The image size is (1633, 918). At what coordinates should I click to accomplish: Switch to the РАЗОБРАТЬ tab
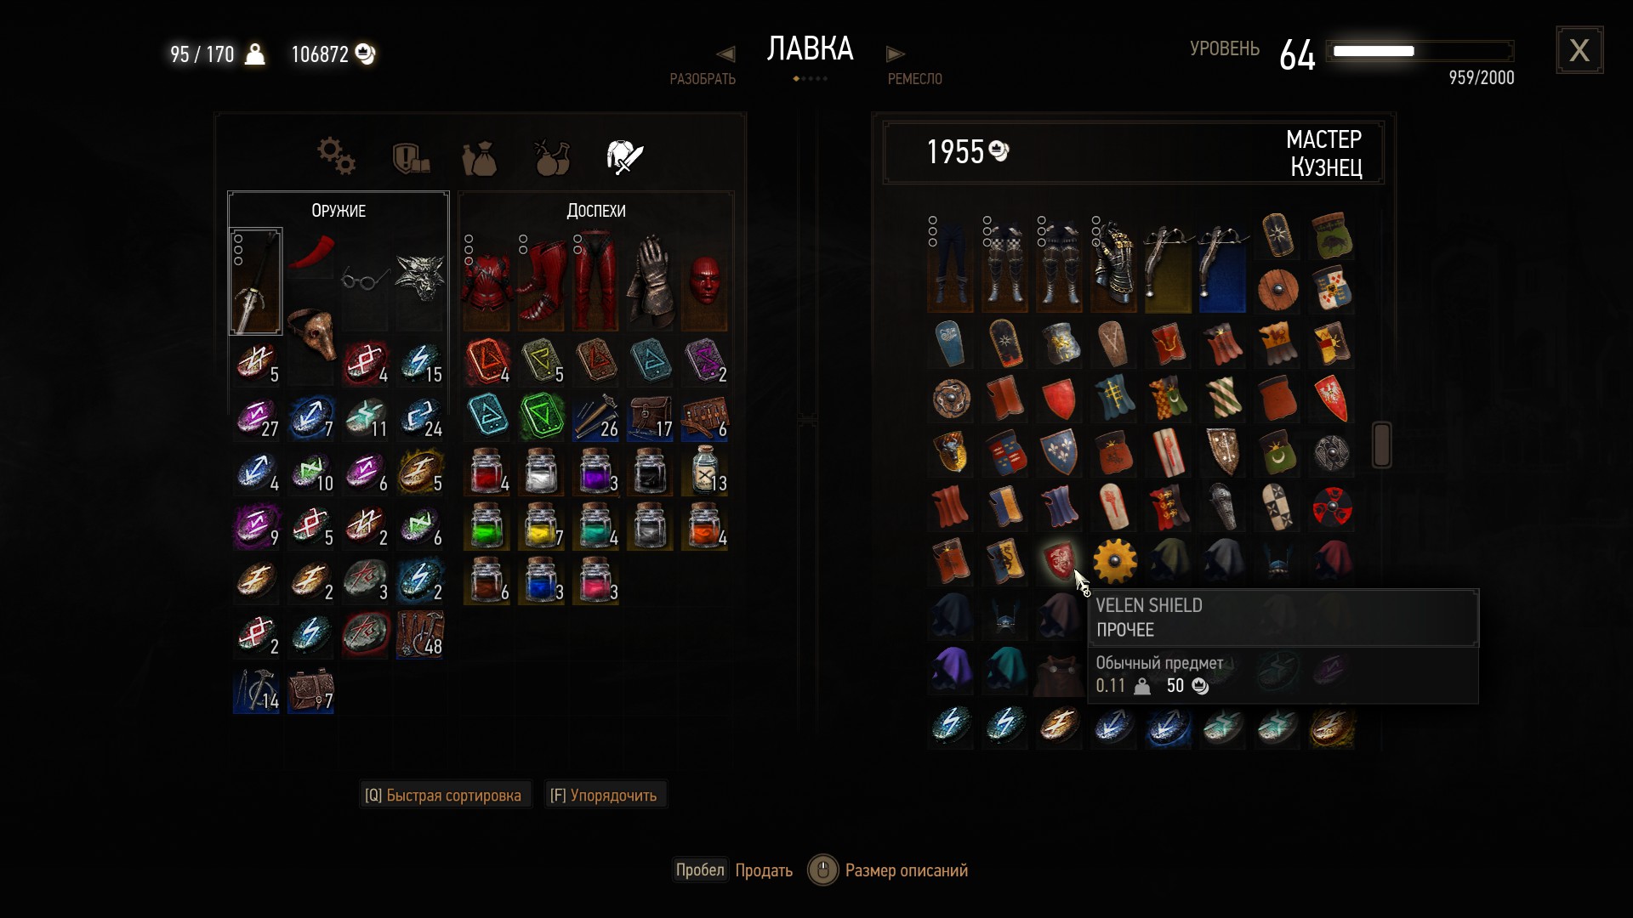click(x=703, y=79)
